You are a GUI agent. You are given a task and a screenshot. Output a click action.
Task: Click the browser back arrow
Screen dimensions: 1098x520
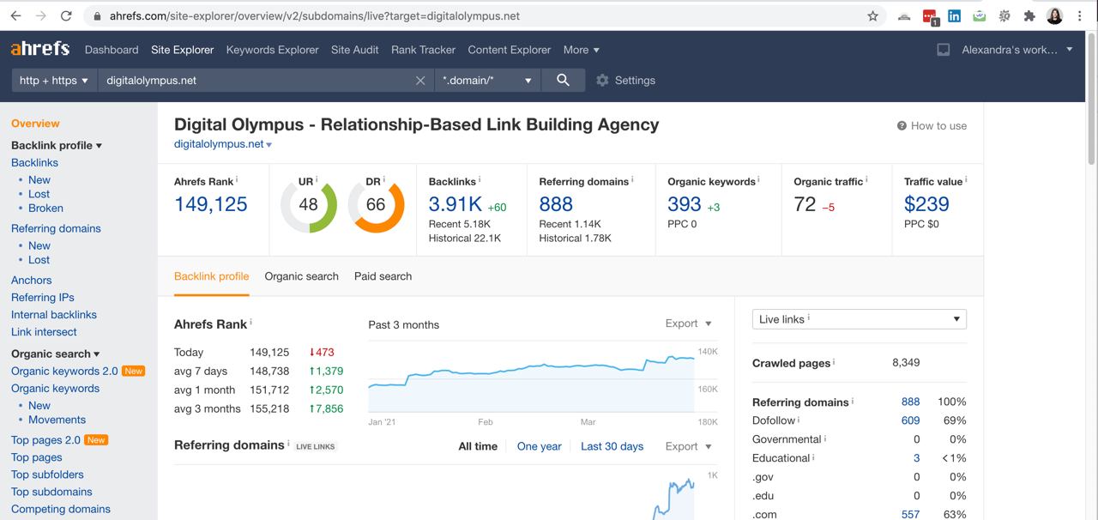point(15,15)
